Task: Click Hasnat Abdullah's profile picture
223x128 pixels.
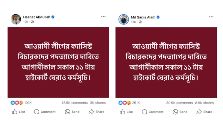Action: 16,19
